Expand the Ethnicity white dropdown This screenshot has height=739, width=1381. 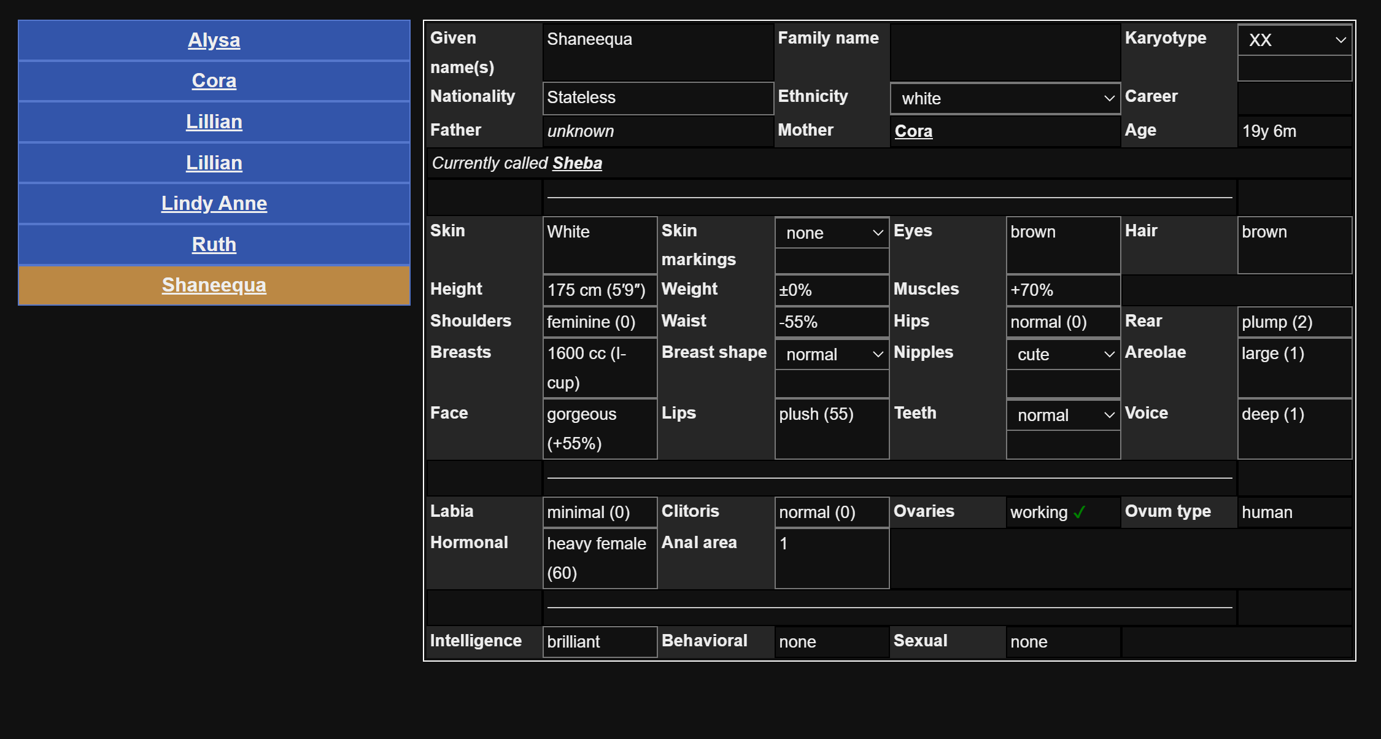(x=1005, y=98)
